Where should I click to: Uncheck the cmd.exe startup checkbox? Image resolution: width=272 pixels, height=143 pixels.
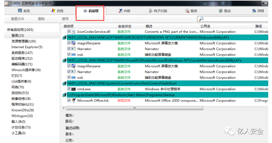(x=69, y=89)
